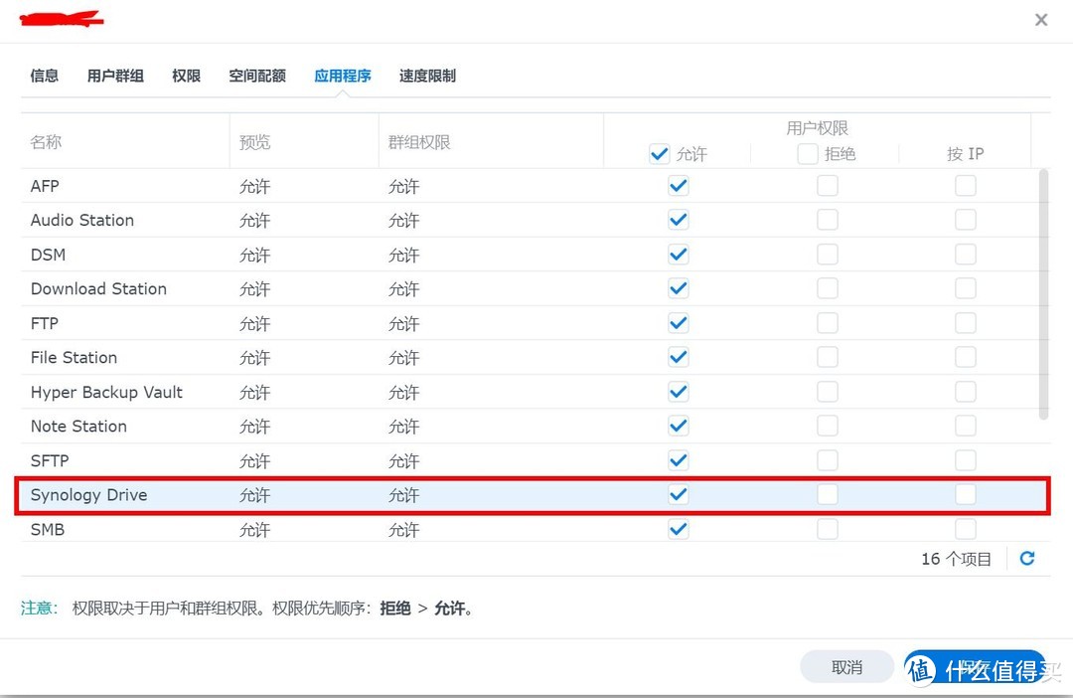Image resolution: width=1073 pixels, height=698 pixels.
Task: Toggle the header 拒绝 all checkbox
Action: point(808,153)
